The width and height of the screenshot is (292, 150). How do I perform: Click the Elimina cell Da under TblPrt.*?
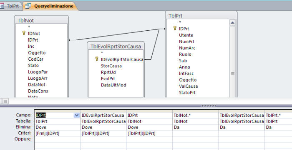[279, 127]
